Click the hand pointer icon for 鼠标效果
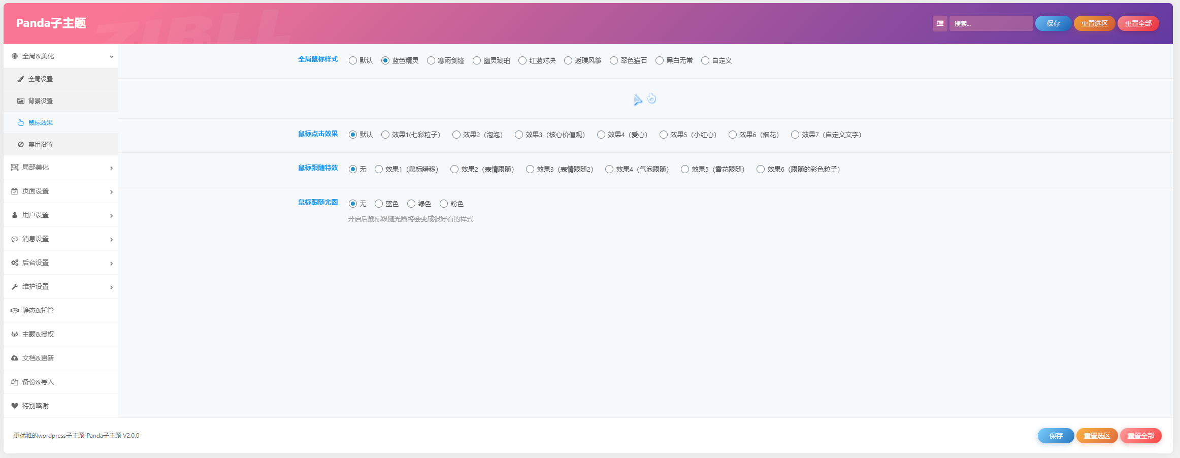 21,123
